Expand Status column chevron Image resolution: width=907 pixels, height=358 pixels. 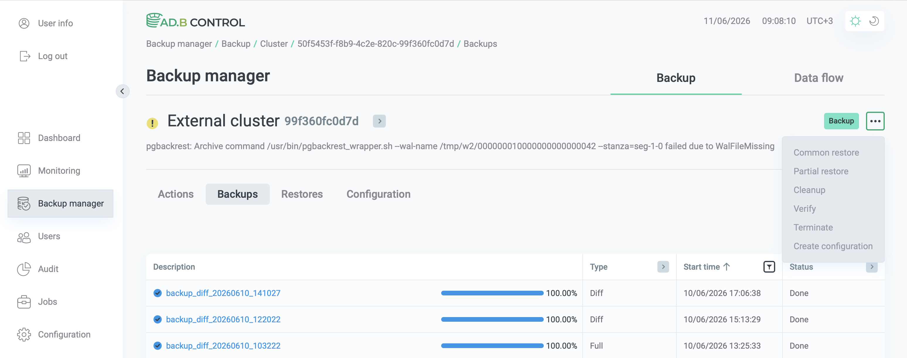click(872, 267)
